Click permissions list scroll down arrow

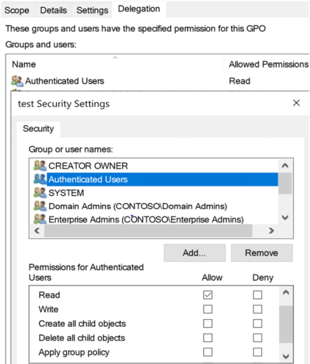pyautogui.click(x=286, y=356)
